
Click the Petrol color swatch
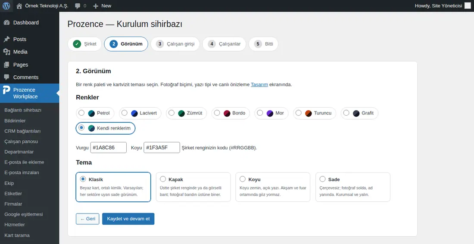[x=91, y=113]
